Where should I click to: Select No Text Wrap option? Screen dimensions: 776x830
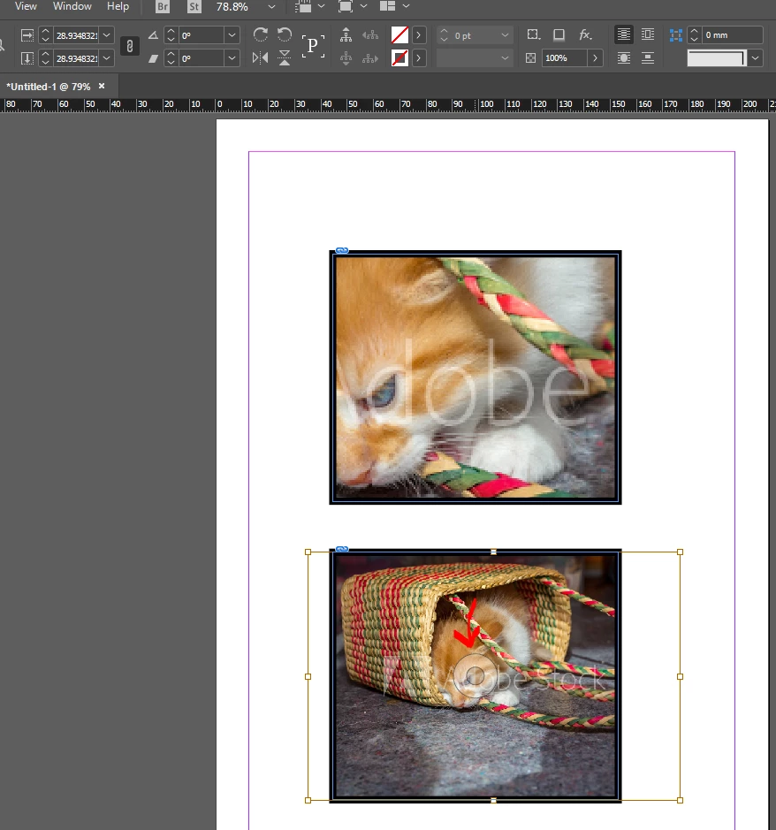[x=624, y=35]
